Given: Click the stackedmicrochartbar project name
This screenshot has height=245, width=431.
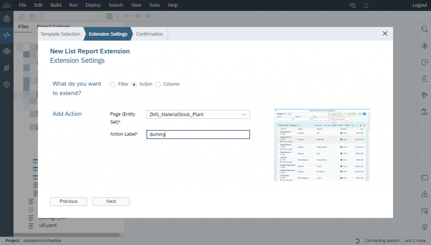Looking at the screenshot, I should (x=42, y=241).
